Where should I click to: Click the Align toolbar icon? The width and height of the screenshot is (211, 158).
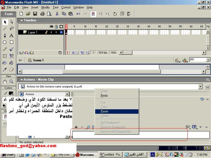coord(129,14)
